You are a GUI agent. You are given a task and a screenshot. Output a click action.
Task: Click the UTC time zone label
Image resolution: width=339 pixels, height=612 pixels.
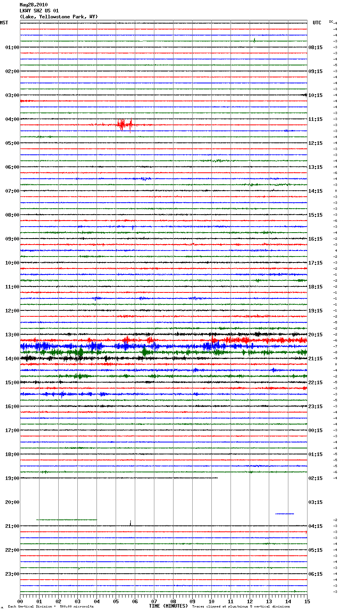[x=317, y=23]
